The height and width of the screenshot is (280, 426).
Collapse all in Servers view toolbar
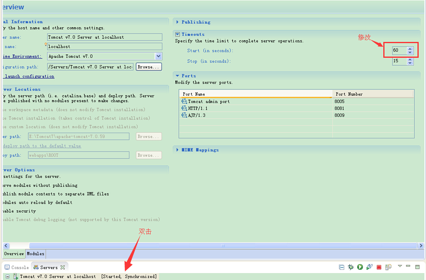point(341,267)
